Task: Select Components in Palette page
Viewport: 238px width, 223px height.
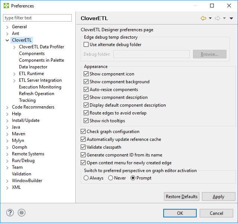Action: [41, 60]
